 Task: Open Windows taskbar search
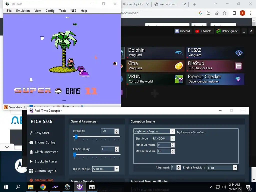click(x=18, y=187)
